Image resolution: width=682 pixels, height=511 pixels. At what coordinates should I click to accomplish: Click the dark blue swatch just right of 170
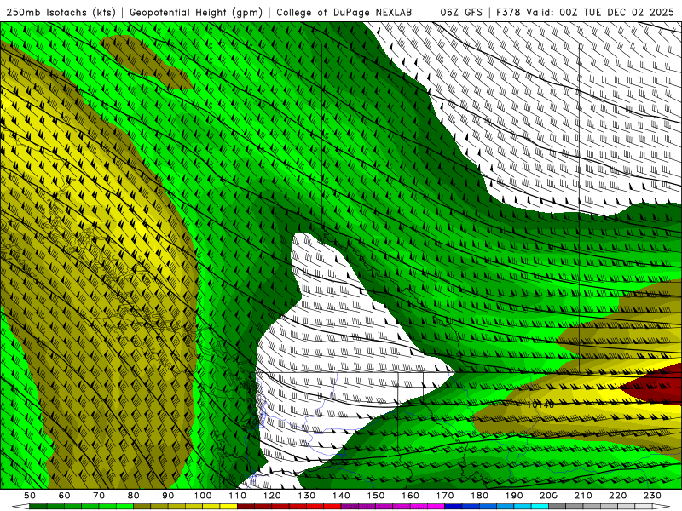click(x=454, y=507)
